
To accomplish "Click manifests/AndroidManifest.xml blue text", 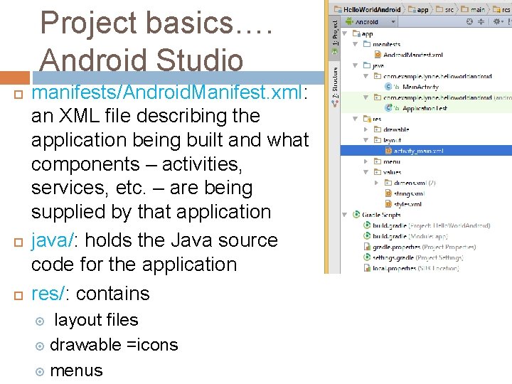I will click(167, 92).
